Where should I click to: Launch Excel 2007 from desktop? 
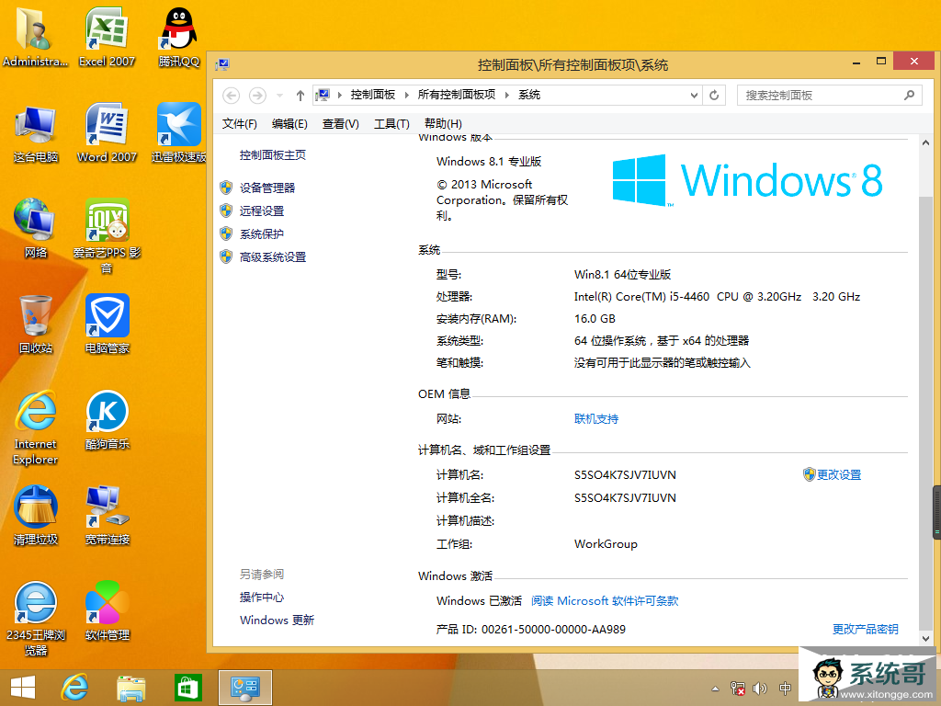pyautogui.click(x=107, y=37)
